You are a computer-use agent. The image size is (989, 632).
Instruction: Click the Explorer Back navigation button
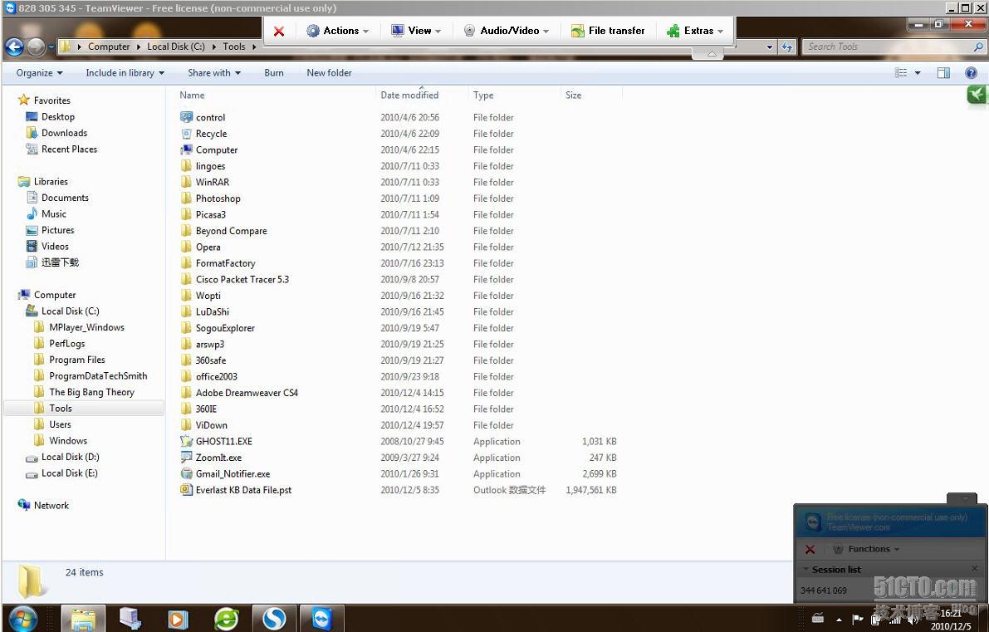click(x=14, y=47)
